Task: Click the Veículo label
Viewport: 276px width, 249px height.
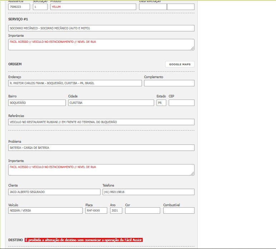Action: click(x=13, y=205)
